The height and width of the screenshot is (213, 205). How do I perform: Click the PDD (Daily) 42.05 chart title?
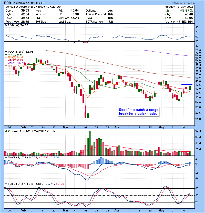tap(20, 52)
